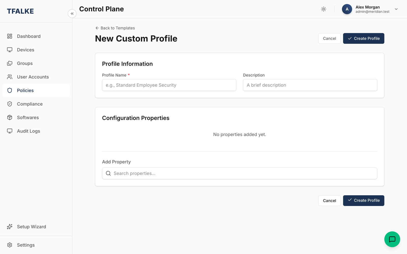This screenshot has width=407, height=254.
Task: Open Audit Logs page
Action: pos(36,131)
